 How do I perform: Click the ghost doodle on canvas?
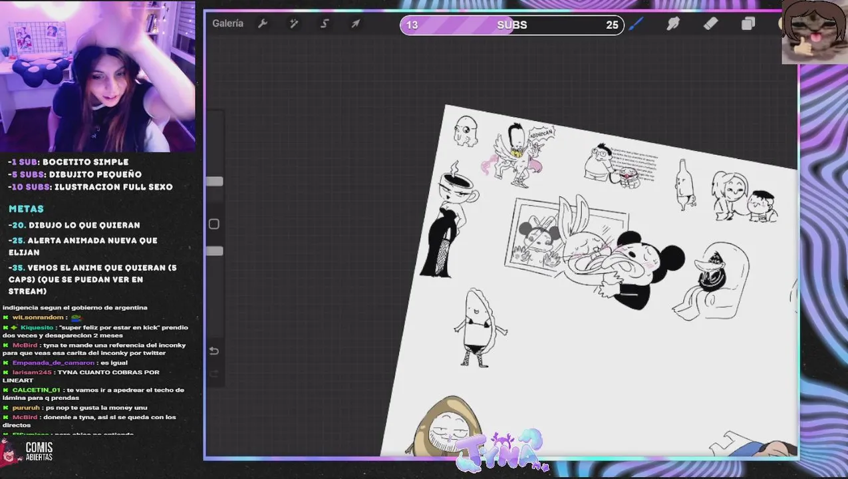click(465, 131)
